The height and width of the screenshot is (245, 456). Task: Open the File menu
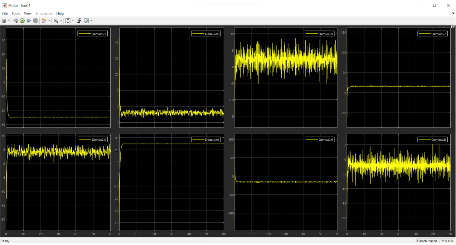5,13
